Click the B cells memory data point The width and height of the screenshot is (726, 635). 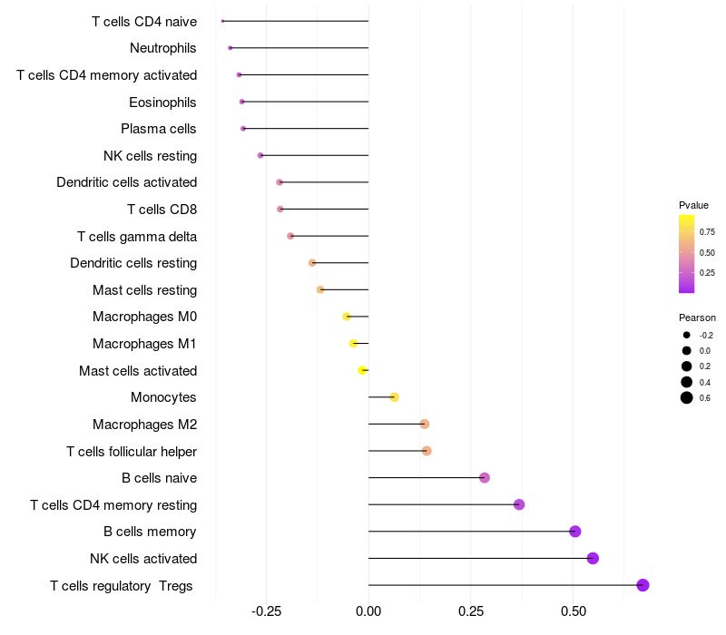pyautogui.click(x=575, y=532)
